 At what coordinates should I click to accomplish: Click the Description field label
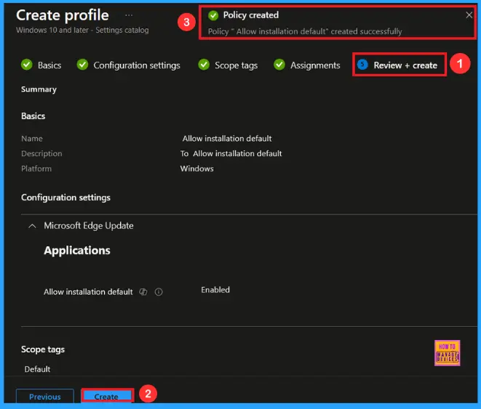point(41,154)
